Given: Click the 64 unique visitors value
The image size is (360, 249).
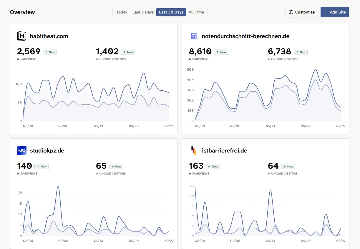Looking at the screenshot, I should (x=273, y=166).
